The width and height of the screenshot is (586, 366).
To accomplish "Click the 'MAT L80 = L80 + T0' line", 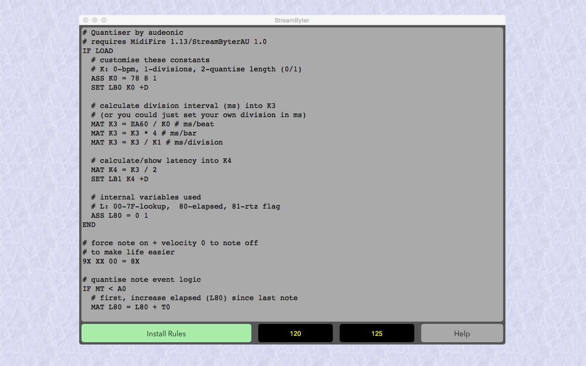I will [x=130, y=307].
